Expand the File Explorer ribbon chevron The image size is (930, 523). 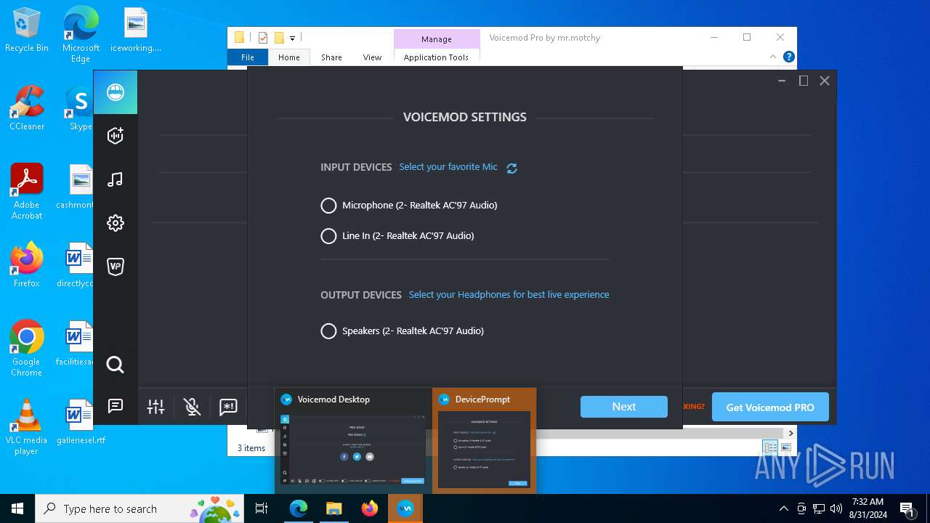point(773,57)
